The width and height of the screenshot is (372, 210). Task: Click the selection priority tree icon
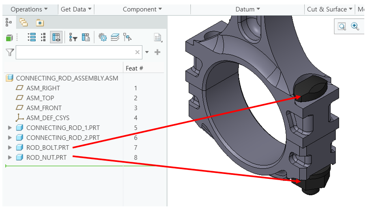click(x=127, y=37)
